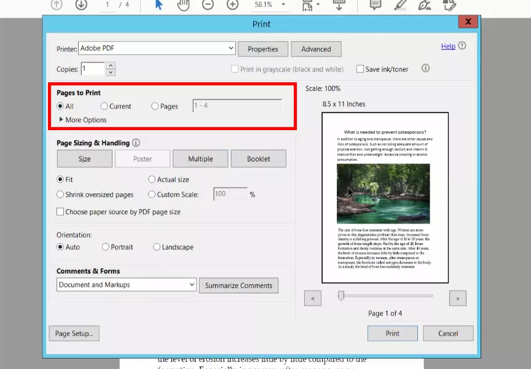
Task: Zoom in using the plus icon
Action: 232,6
